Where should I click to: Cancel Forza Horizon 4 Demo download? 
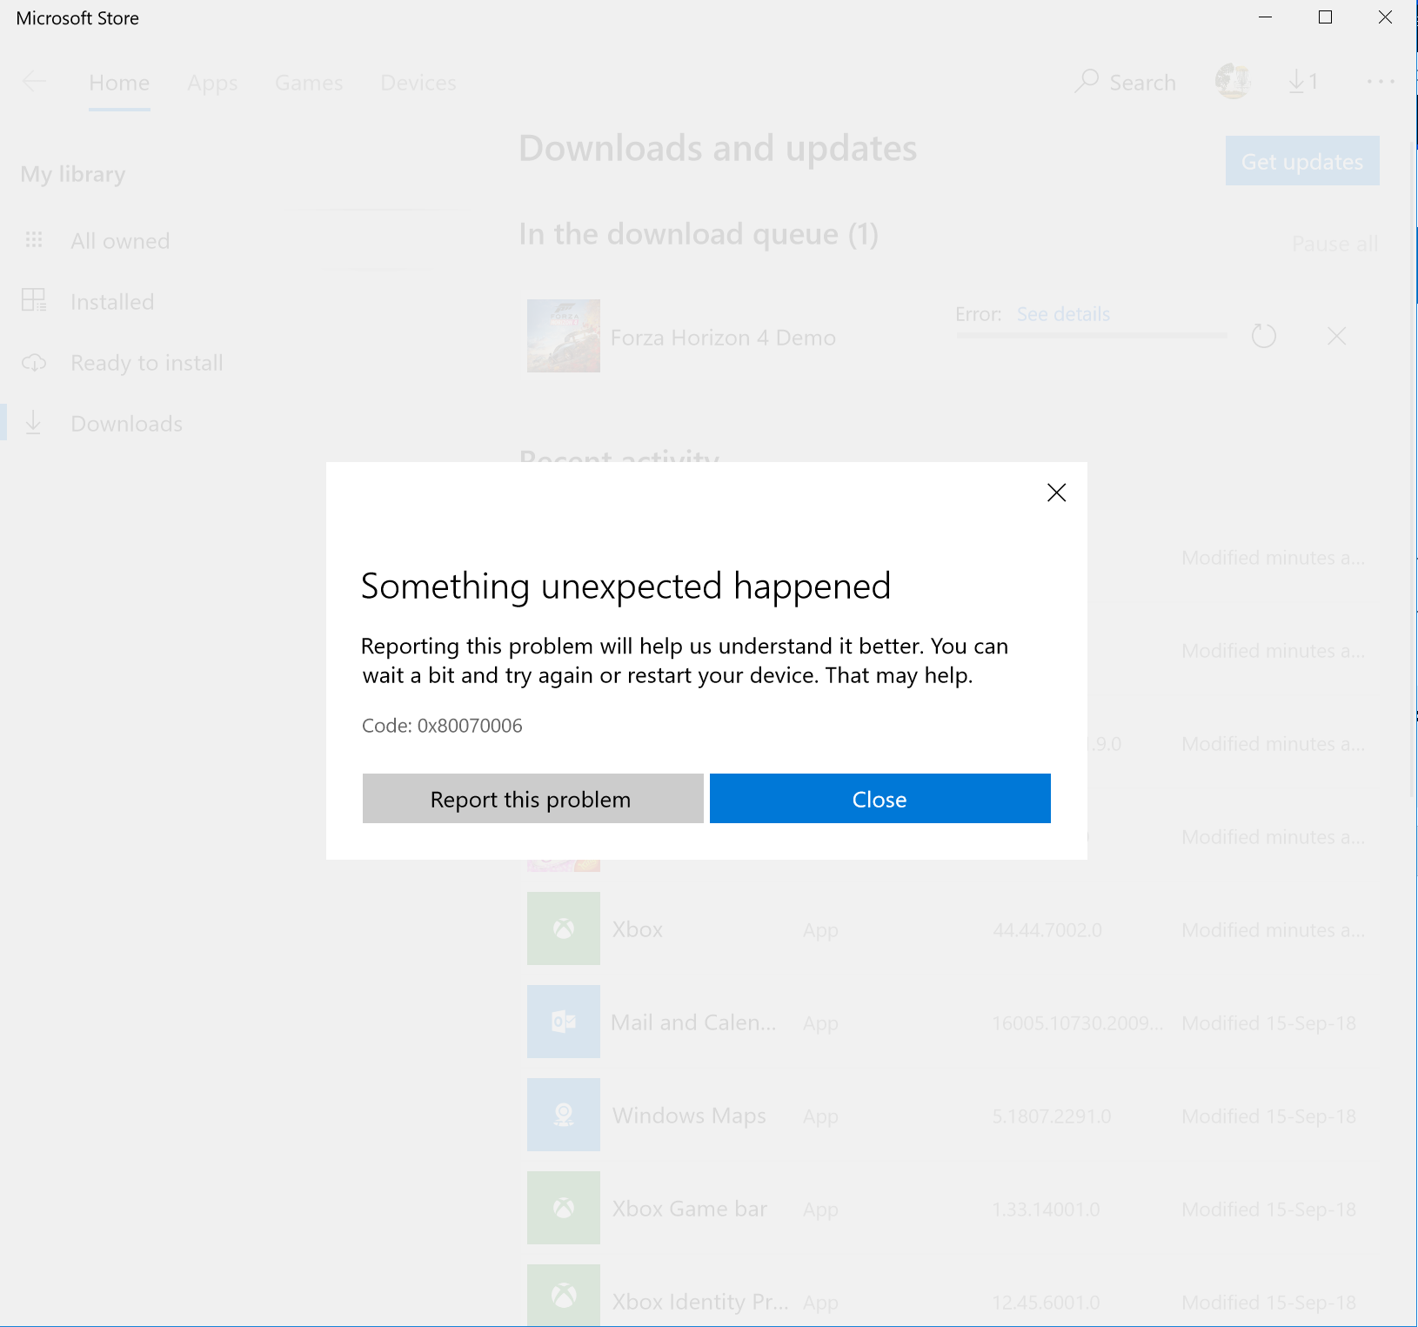point(1337,336)
